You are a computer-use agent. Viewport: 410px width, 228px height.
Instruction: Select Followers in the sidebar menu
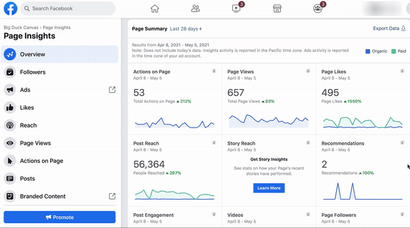60,72
